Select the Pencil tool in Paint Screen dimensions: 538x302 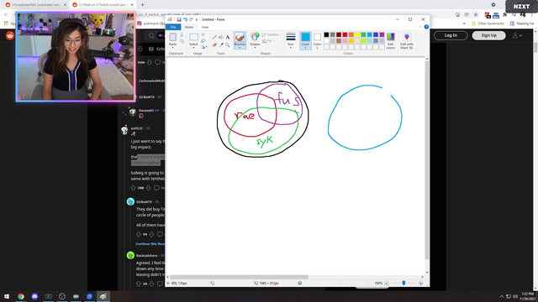coord(214,37)
